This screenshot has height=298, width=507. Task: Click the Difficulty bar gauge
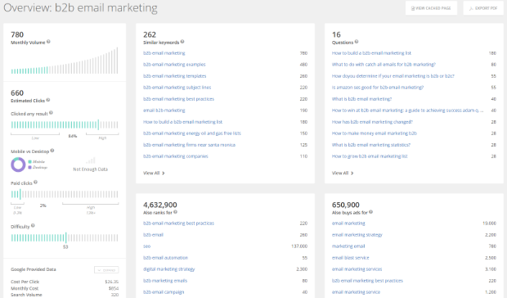click(x=65, y=237)
